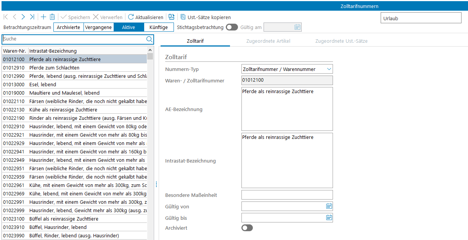Open the Zugeordnete Ust.-Sätze tab
Viewport: 468px width, 240px height.
click(x=341, y=41)
